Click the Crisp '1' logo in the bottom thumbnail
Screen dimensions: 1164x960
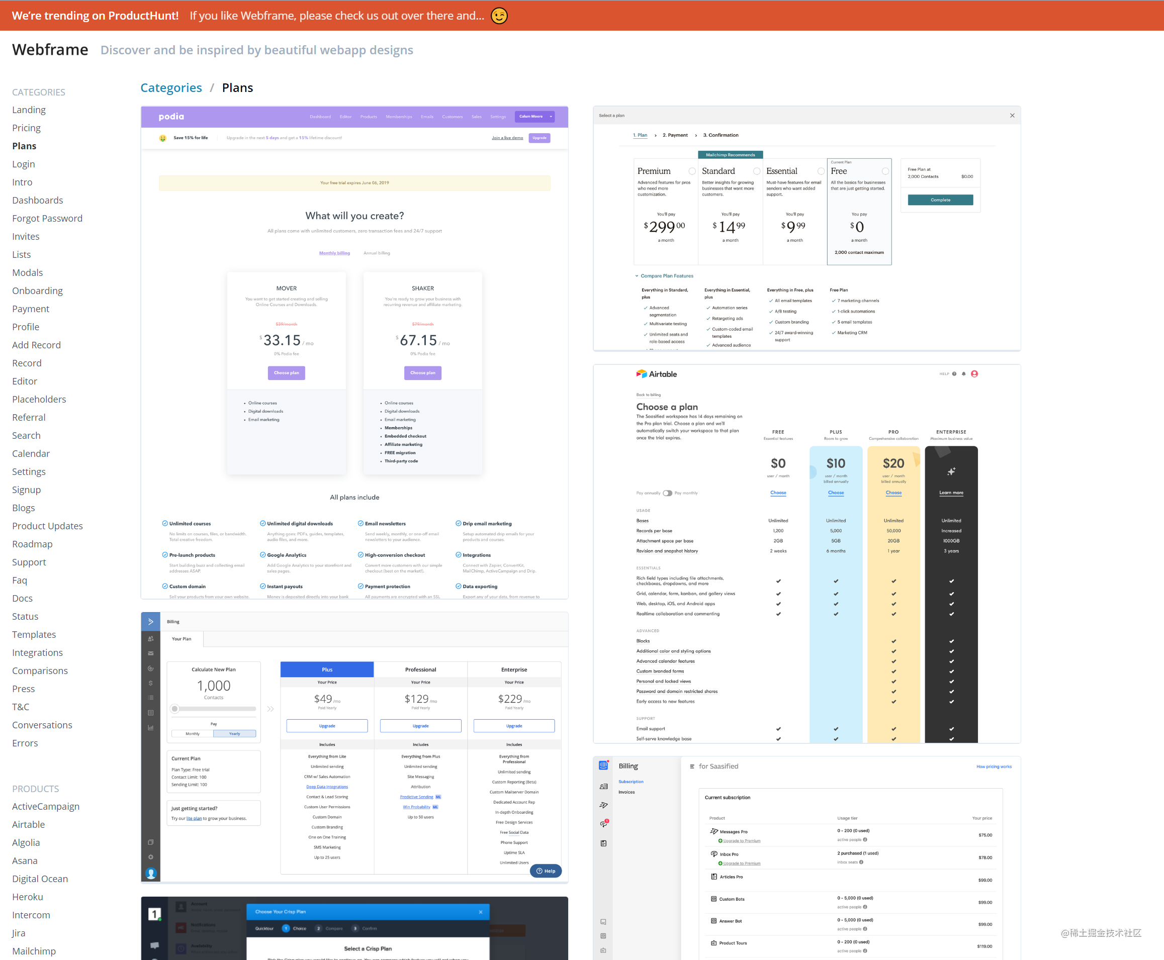154,914
